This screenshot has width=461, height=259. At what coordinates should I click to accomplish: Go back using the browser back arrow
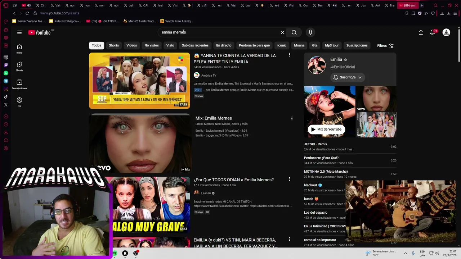[x=14, y=13]
